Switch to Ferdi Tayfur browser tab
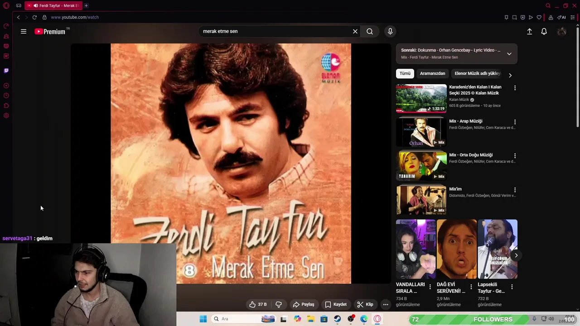Screen dimensions: 580x326 click(x=53, y=5)
